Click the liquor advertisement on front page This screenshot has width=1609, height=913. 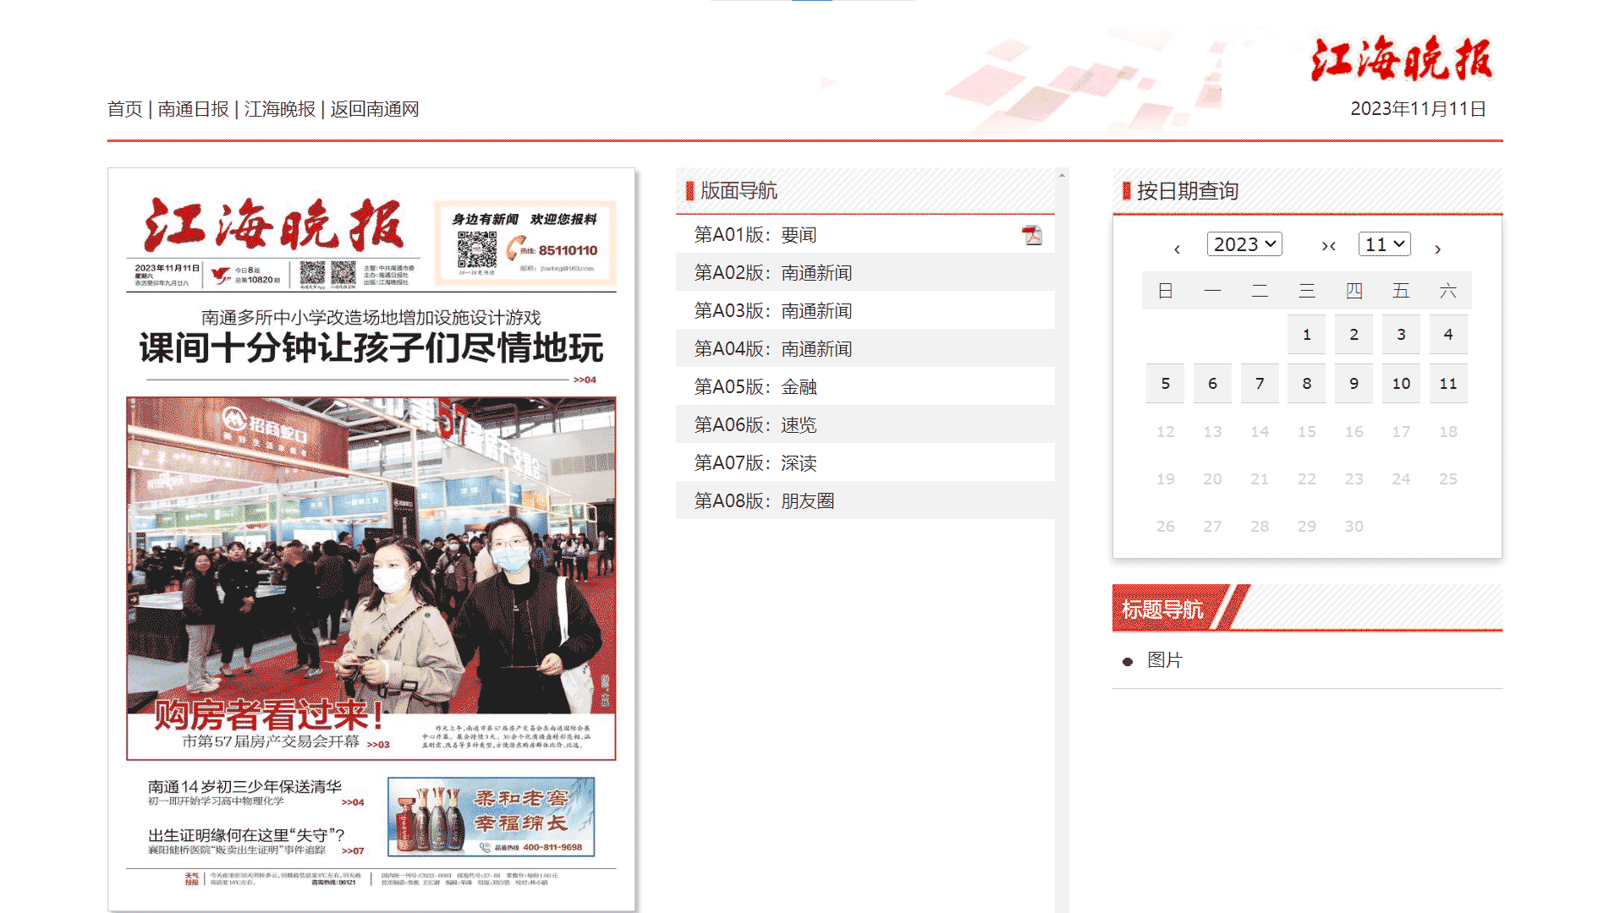[491, 817]
